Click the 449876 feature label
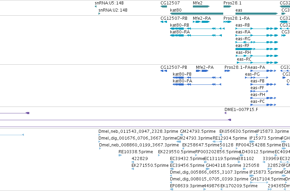290x191 pixels. tap(212, 186)
